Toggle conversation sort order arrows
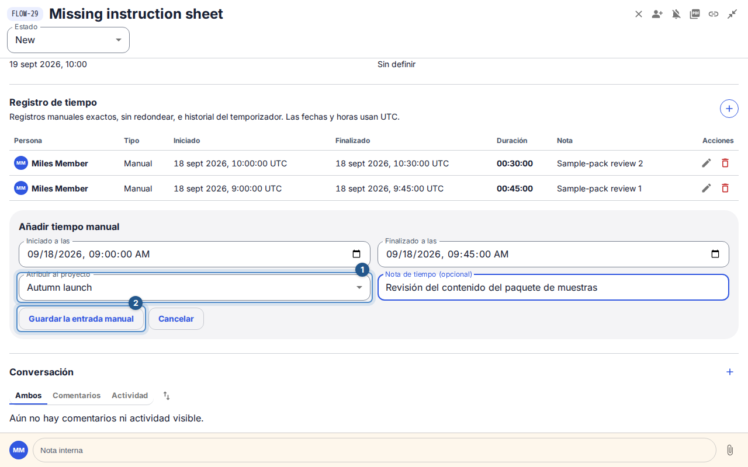Image resolution: width=748 pixels, height=467 pixels. tap(167, 396)
